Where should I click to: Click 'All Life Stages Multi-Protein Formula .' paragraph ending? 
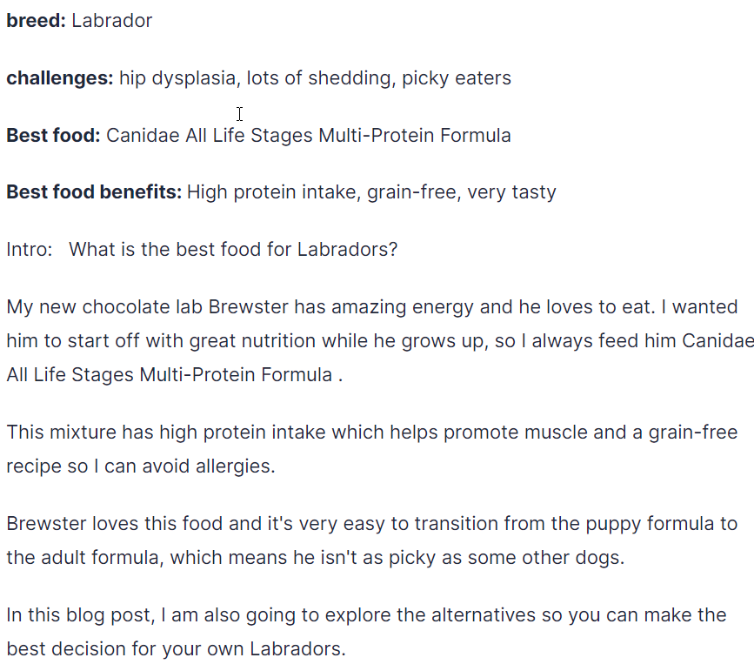[175, 374]
